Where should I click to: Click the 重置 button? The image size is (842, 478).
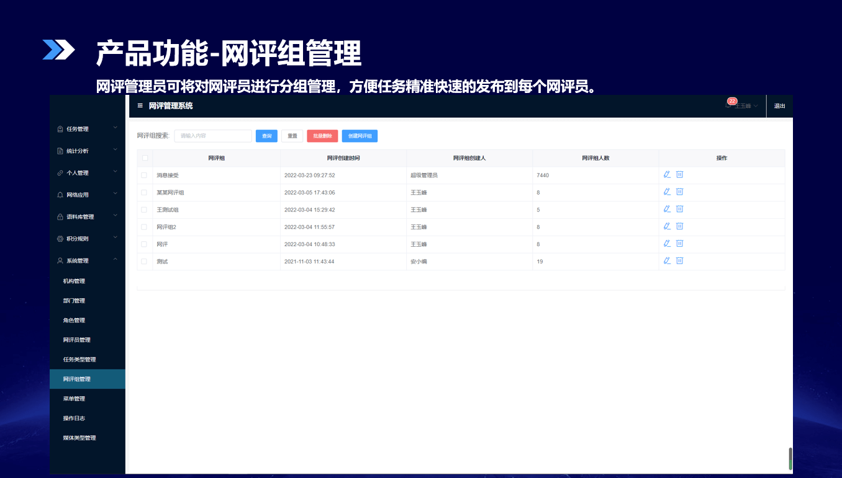pos(292,136)
